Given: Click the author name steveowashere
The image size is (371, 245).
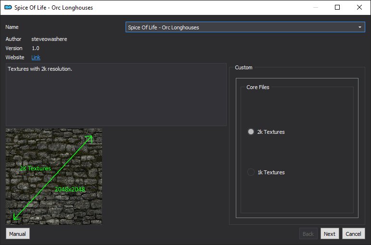Looking at the screenshot, I should point(49,39).
